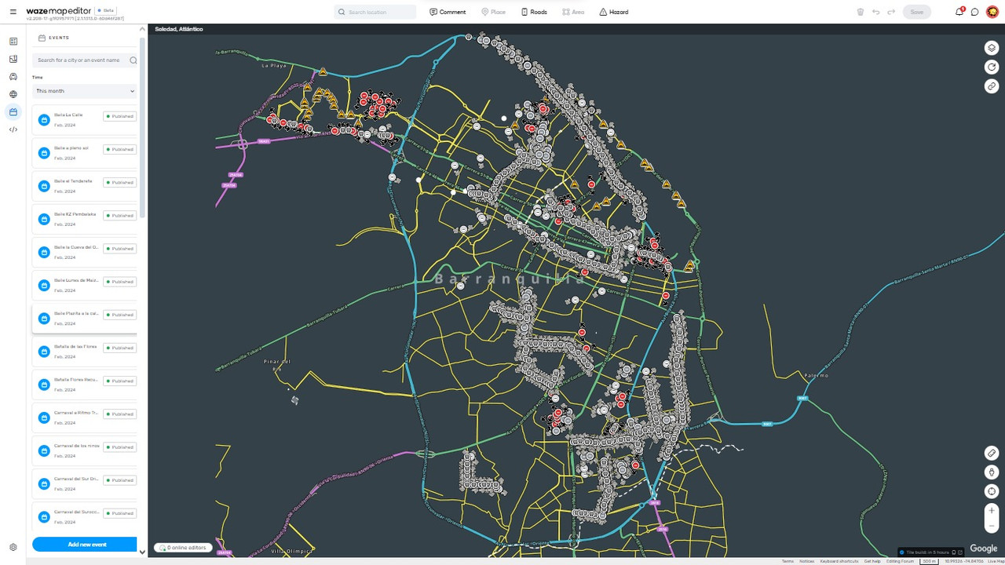This screenshot has width=1005, height=565.
Task: Open the Terms link in the footer
Action: [788, 561]
